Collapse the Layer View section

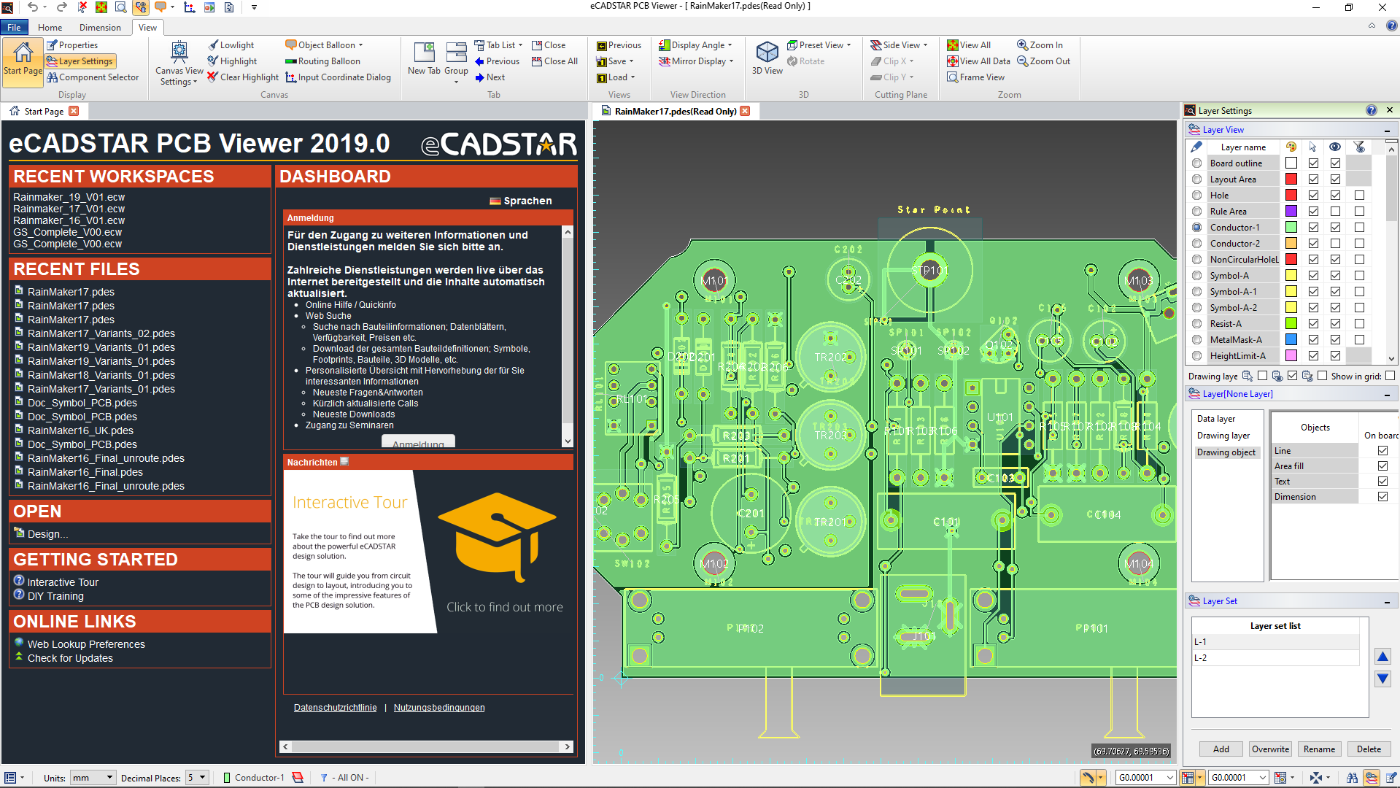point(1387,130)
